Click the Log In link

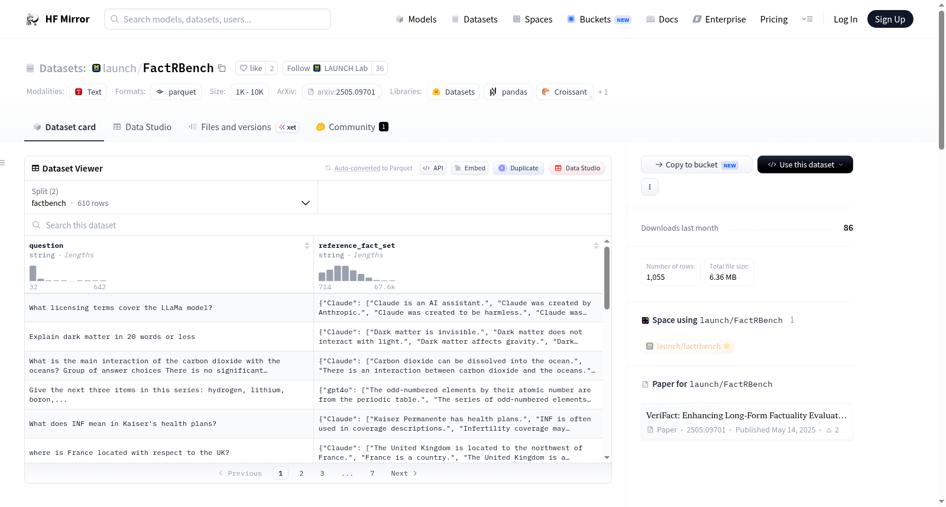pyautogui.click(x=845, y=19)
